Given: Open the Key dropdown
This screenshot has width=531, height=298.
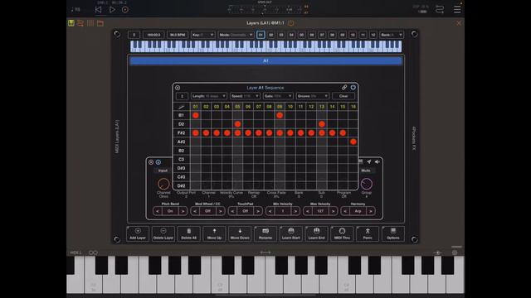Looking at the screenshot, I should coord(202,35).
